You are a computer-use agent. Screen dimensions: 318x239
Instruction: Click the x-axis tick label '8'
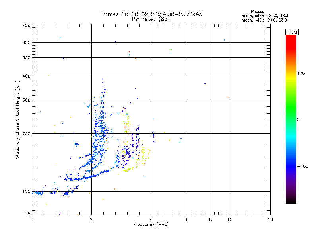point(211,219)
